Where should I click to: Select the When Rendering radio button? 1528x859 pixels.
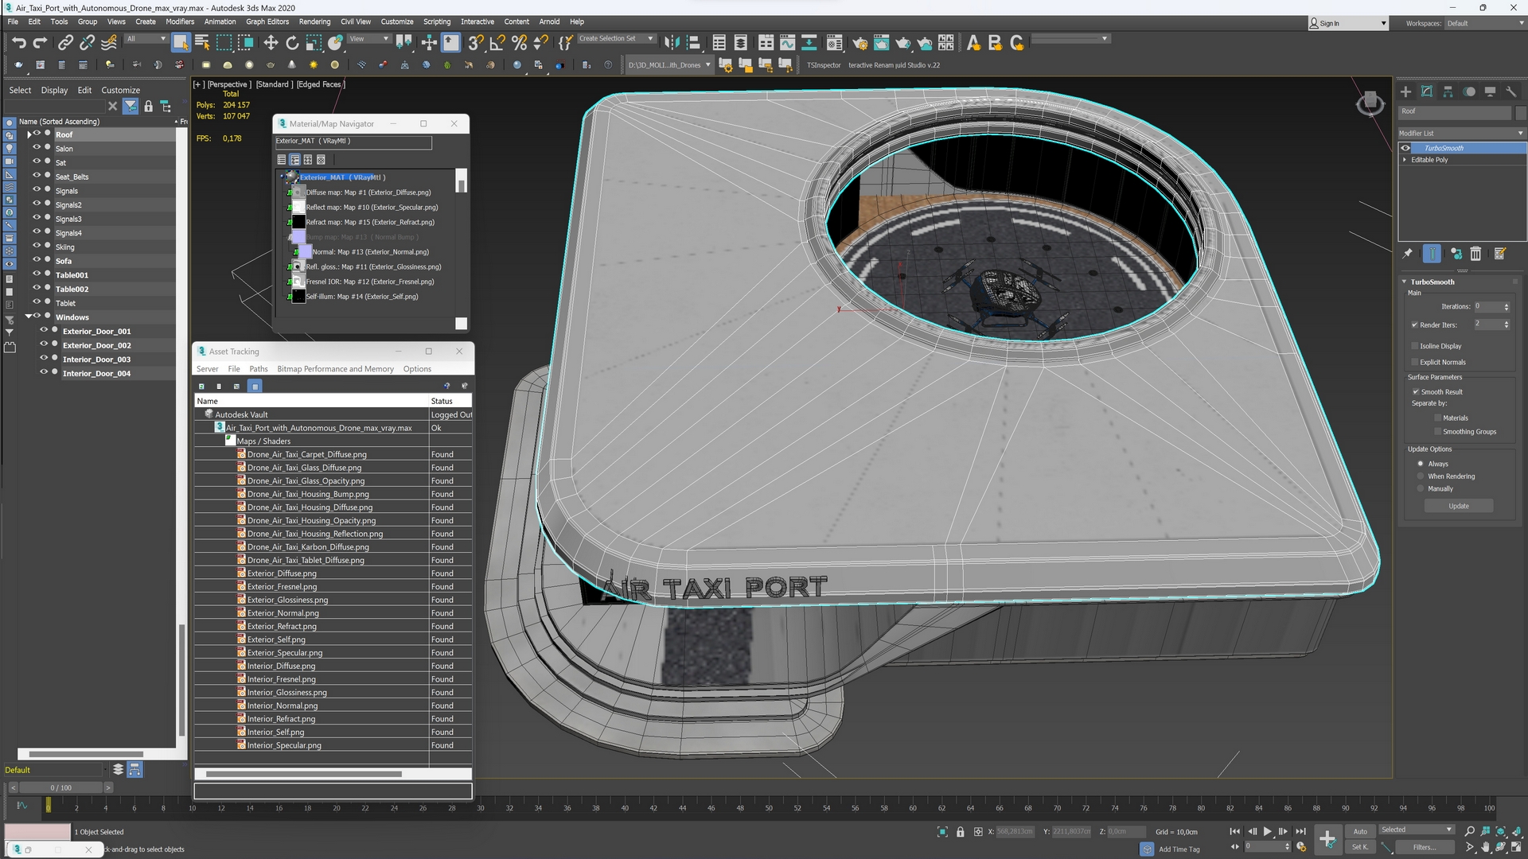1421,476
